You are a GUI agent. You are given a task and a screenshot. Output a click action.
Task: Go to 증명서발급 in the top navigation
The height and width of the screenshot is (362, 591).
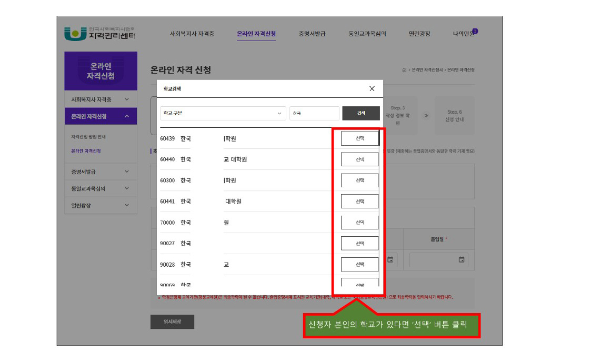(312, 34)
